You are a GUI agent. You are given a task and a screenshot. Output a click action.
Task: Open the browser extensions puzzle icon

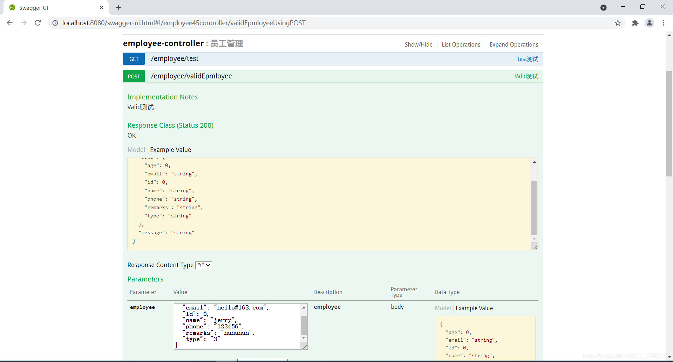[x=635, y=23]
